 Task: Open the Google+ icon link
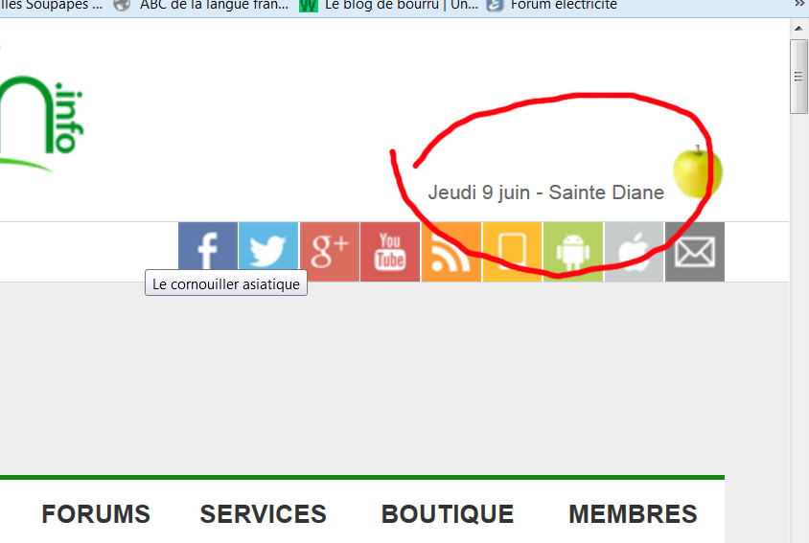[x=330, y=252]
